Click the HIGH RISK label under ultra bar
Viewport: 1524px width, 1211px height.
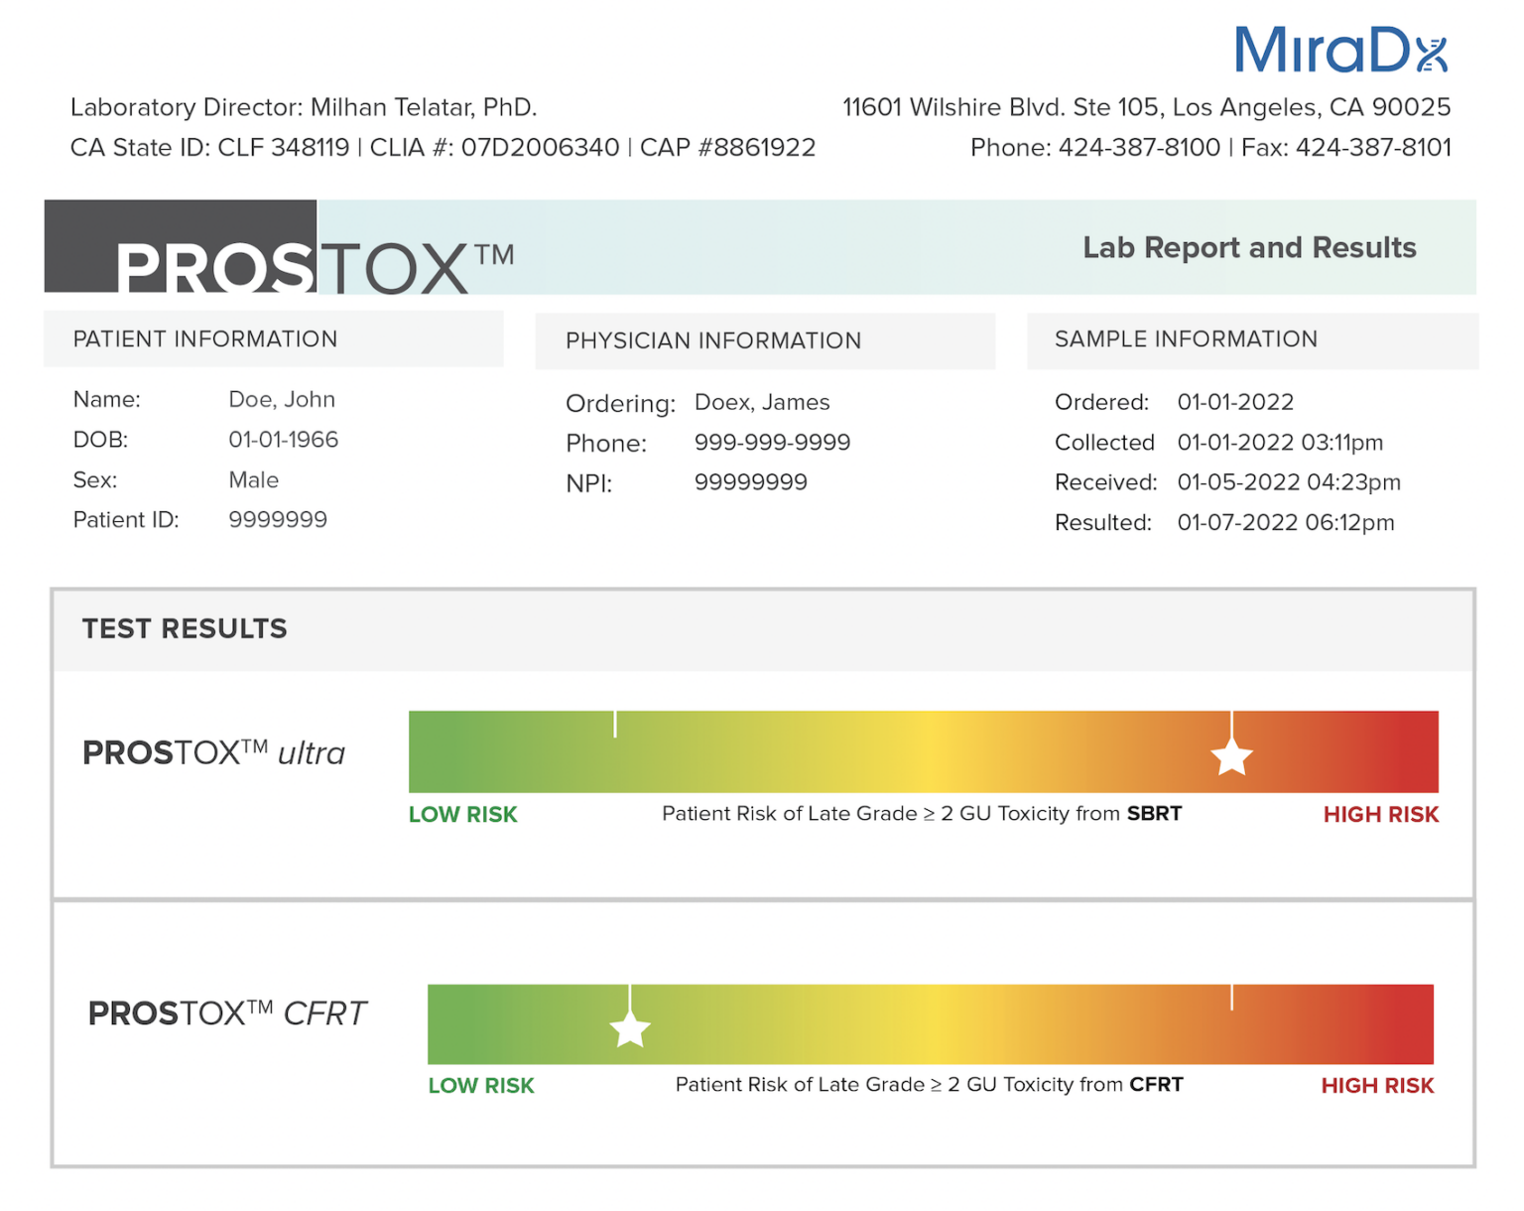[1380, 815]
